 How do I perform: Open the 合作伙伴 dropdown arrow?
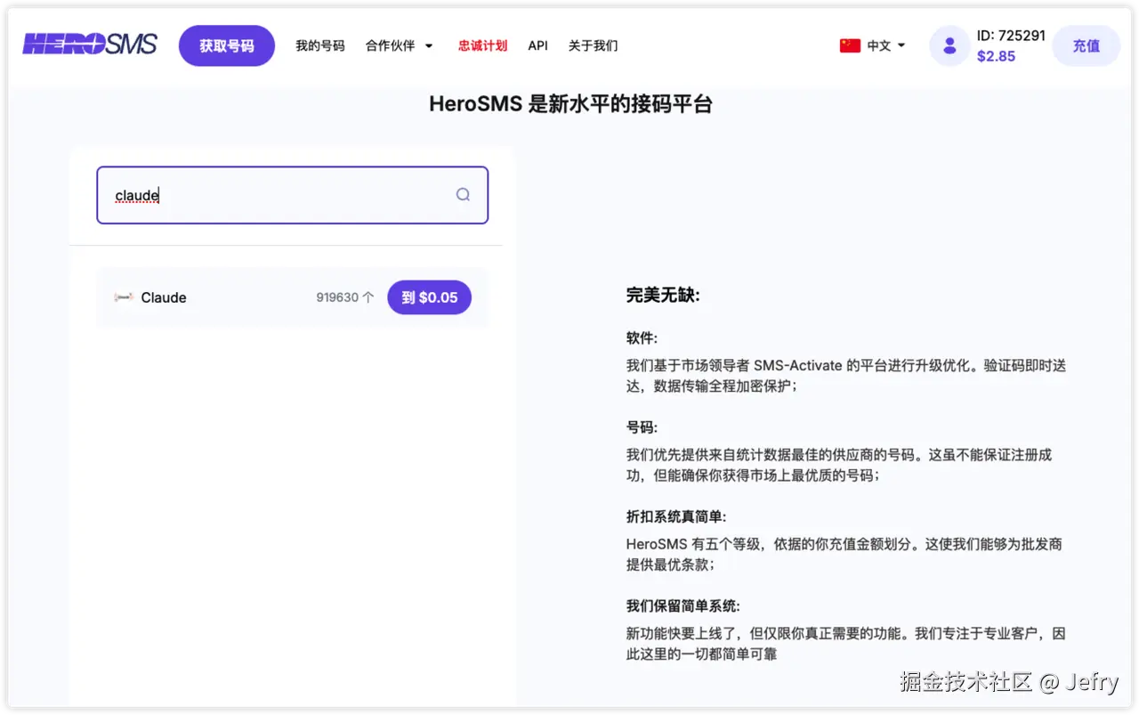pyautogui.click(x=428, y=46)
